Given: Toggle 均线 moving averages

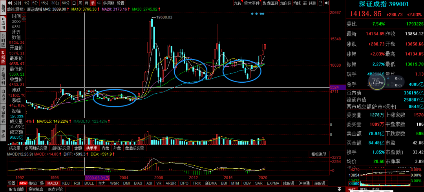Looking at the screenshot, I should 297,3.
